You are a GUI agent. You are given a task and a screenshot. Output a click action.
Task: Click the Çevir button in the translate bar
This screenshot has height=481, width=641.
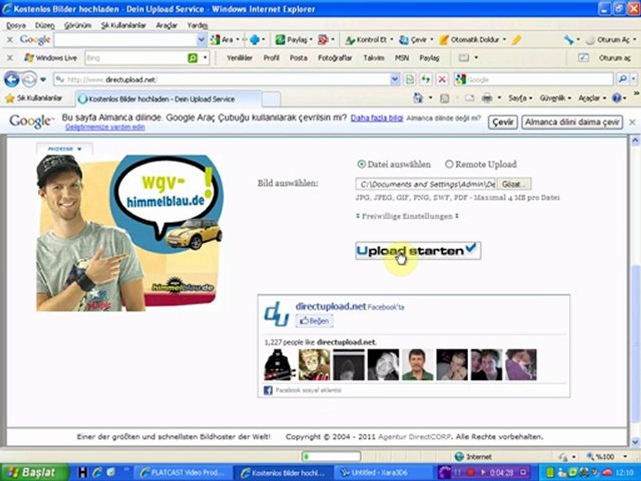tap(502, 122)
